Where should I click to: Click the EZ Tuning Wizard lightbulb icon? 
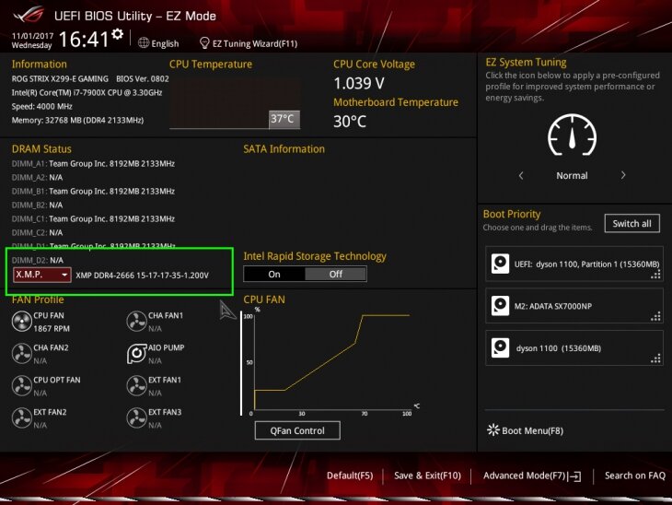tap(204, 43)
